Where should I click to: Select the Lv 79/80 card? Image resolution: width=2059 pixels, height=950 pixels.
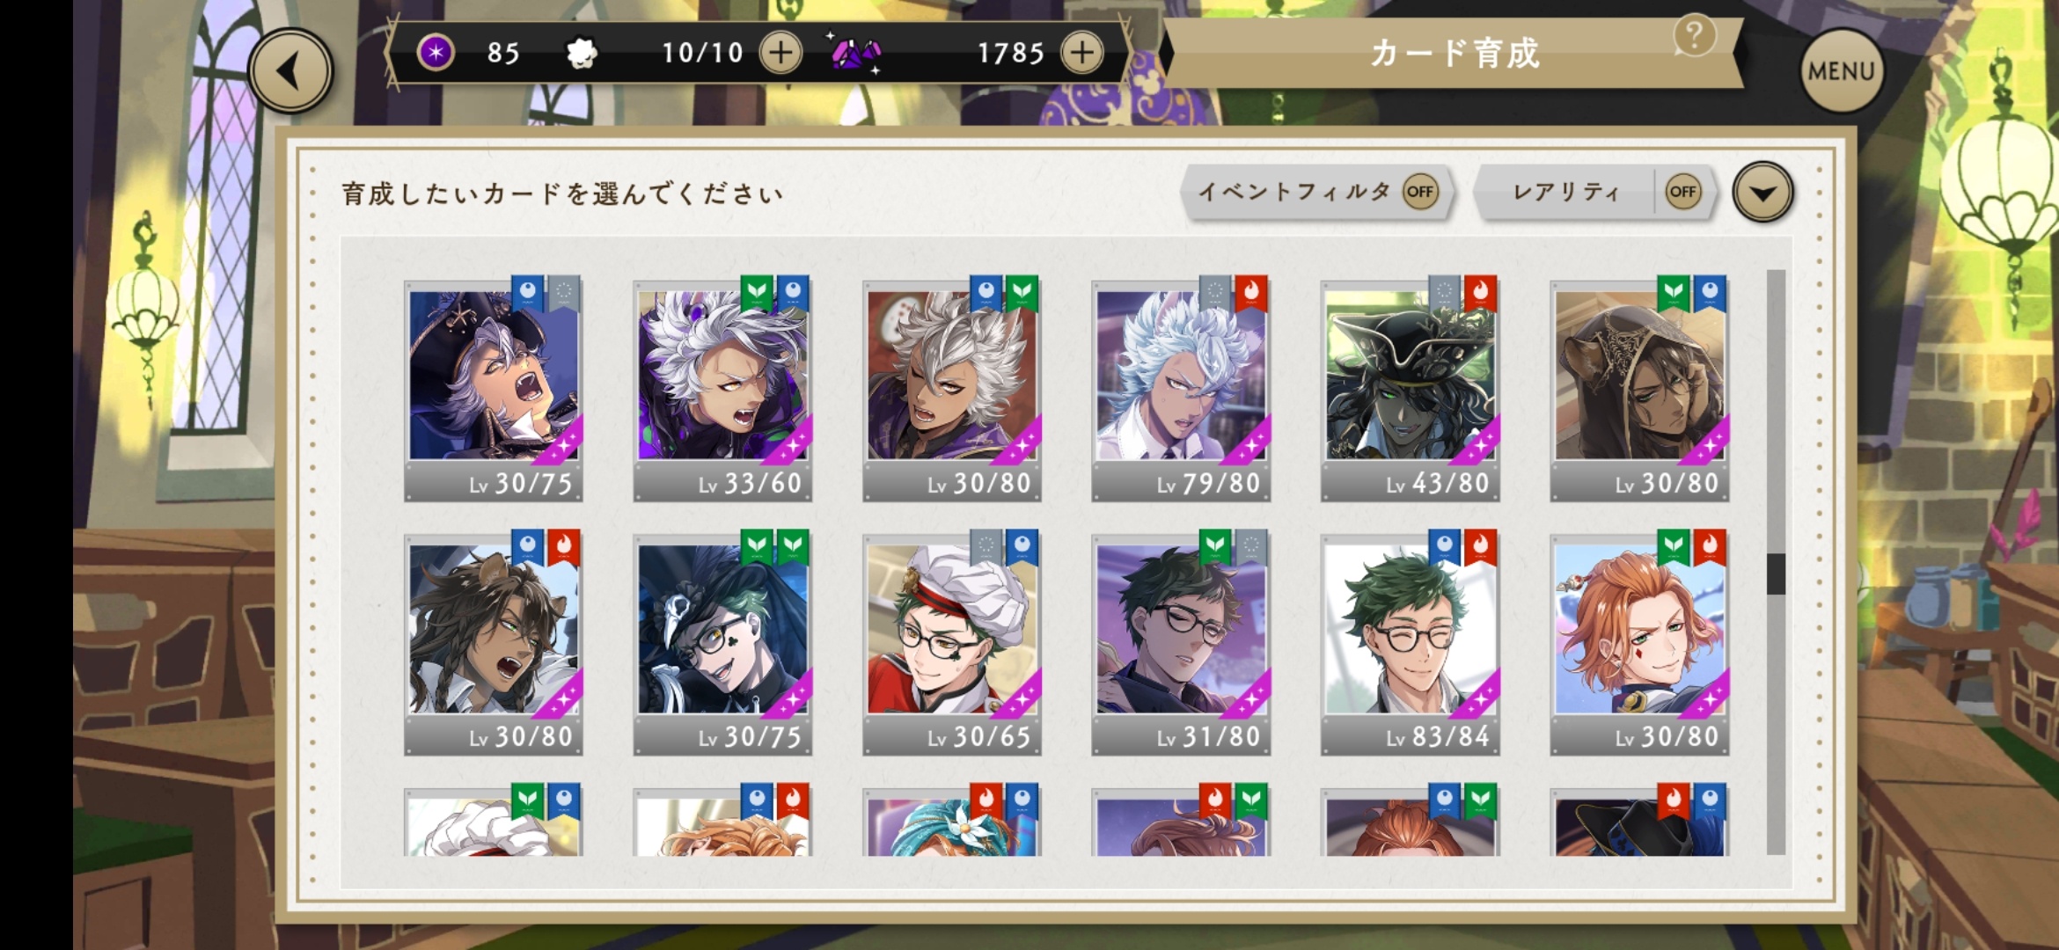1181,390
